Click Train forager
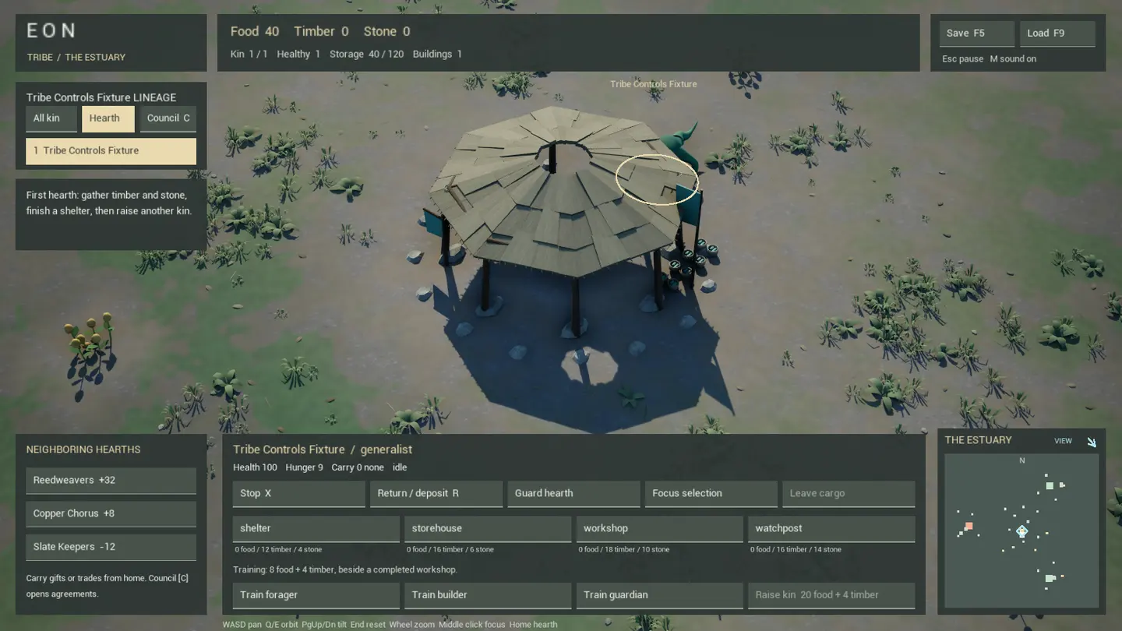The image size is (1122, 631). [x=316, y=595]
